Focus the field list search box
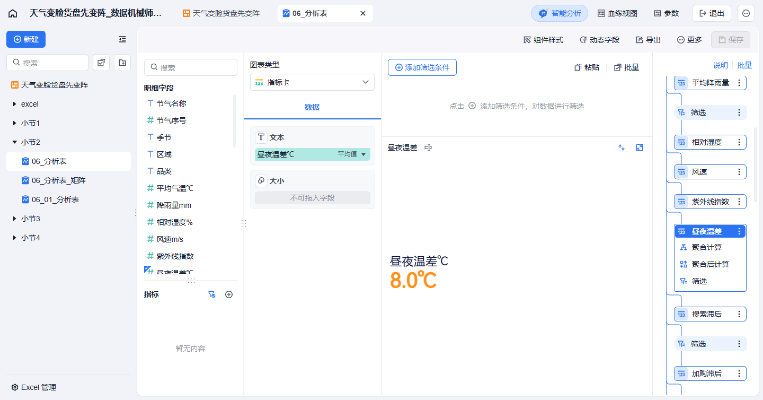 tap(190, 67)
